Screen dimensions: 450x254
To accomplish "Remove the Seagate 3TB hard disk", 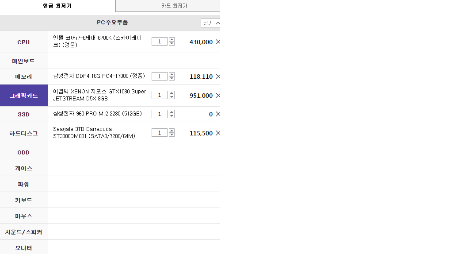I will coord(217,133).
